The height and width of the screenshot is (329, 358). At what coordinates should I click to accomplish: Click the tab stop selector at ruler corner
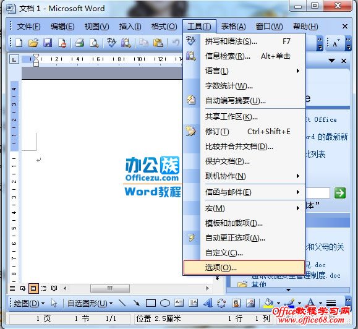click(14, 60)
